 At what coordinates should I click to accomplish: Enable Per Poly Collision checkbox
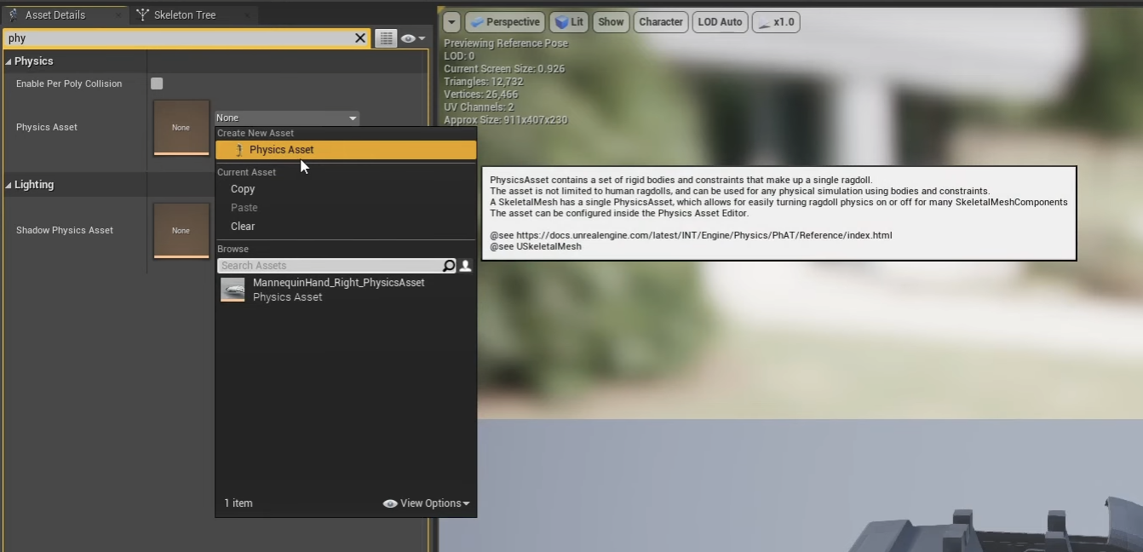click(x=157, y=83)
